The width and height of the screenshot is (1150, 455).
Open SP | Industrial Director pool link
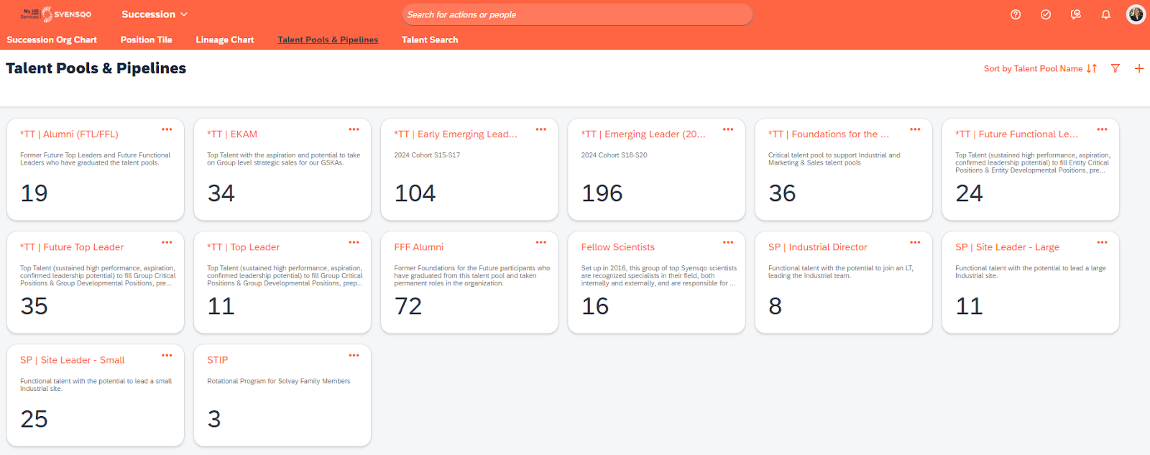(817, 247)
